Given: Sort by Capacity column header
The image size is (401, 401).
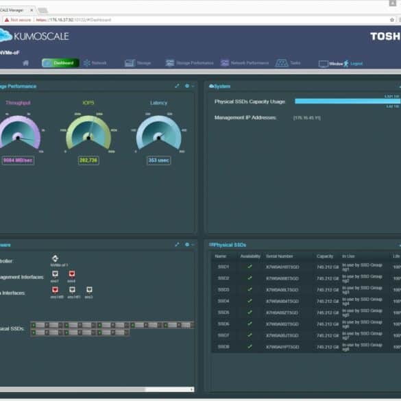Looking at the screenshot, I should coord(325,256).
